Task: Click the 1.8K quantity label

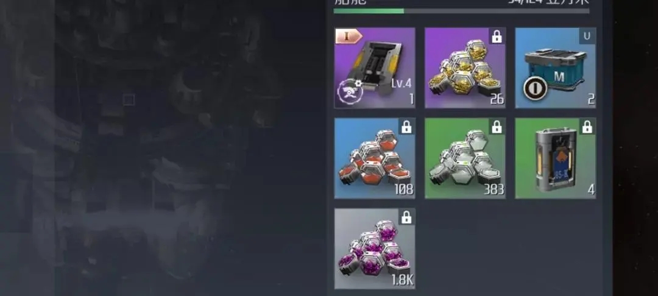Action: click(x=402, y=280)
